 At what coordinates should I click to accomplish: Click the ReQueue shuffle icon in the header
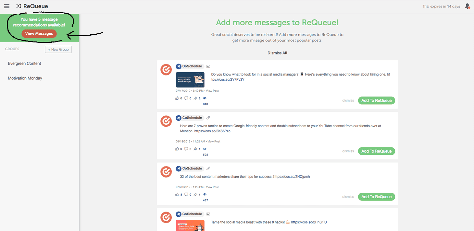click(x=18, y=6)
